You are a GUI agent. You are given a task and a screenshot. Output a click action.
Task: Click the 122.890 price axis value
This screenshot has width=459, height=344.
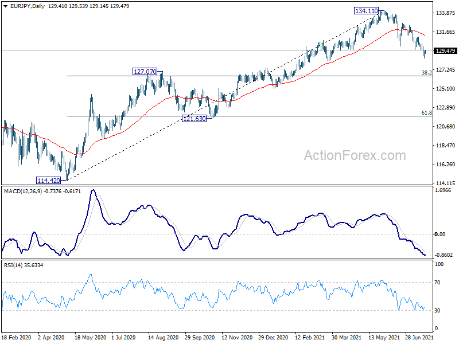446,108
